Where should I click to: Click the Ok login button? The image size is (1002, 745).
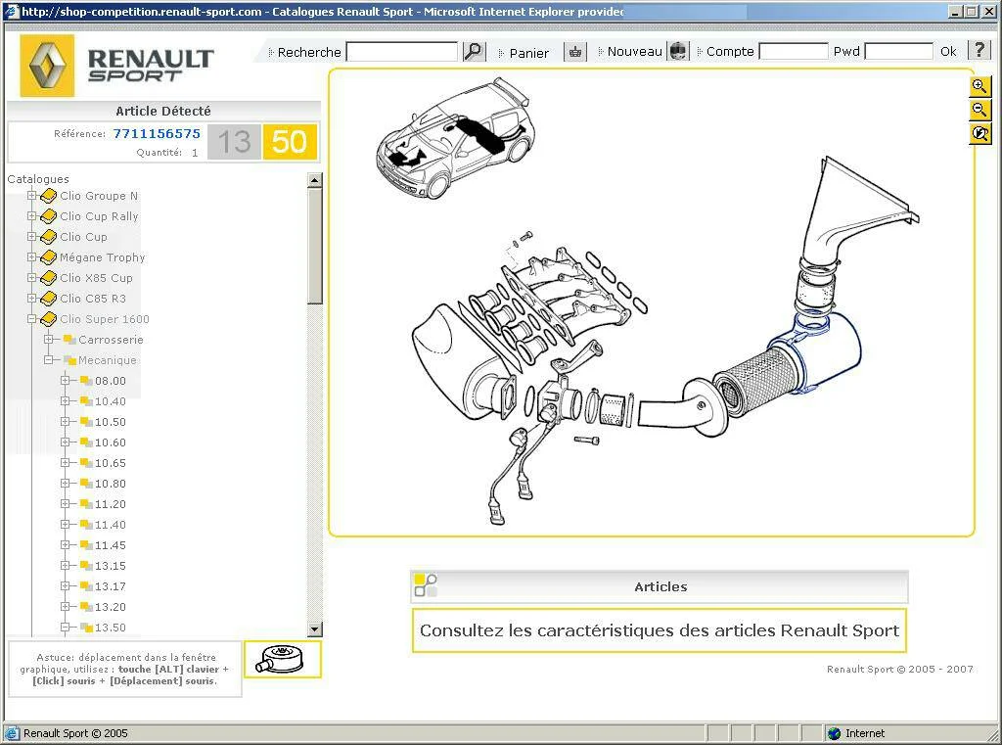point(948,51)
